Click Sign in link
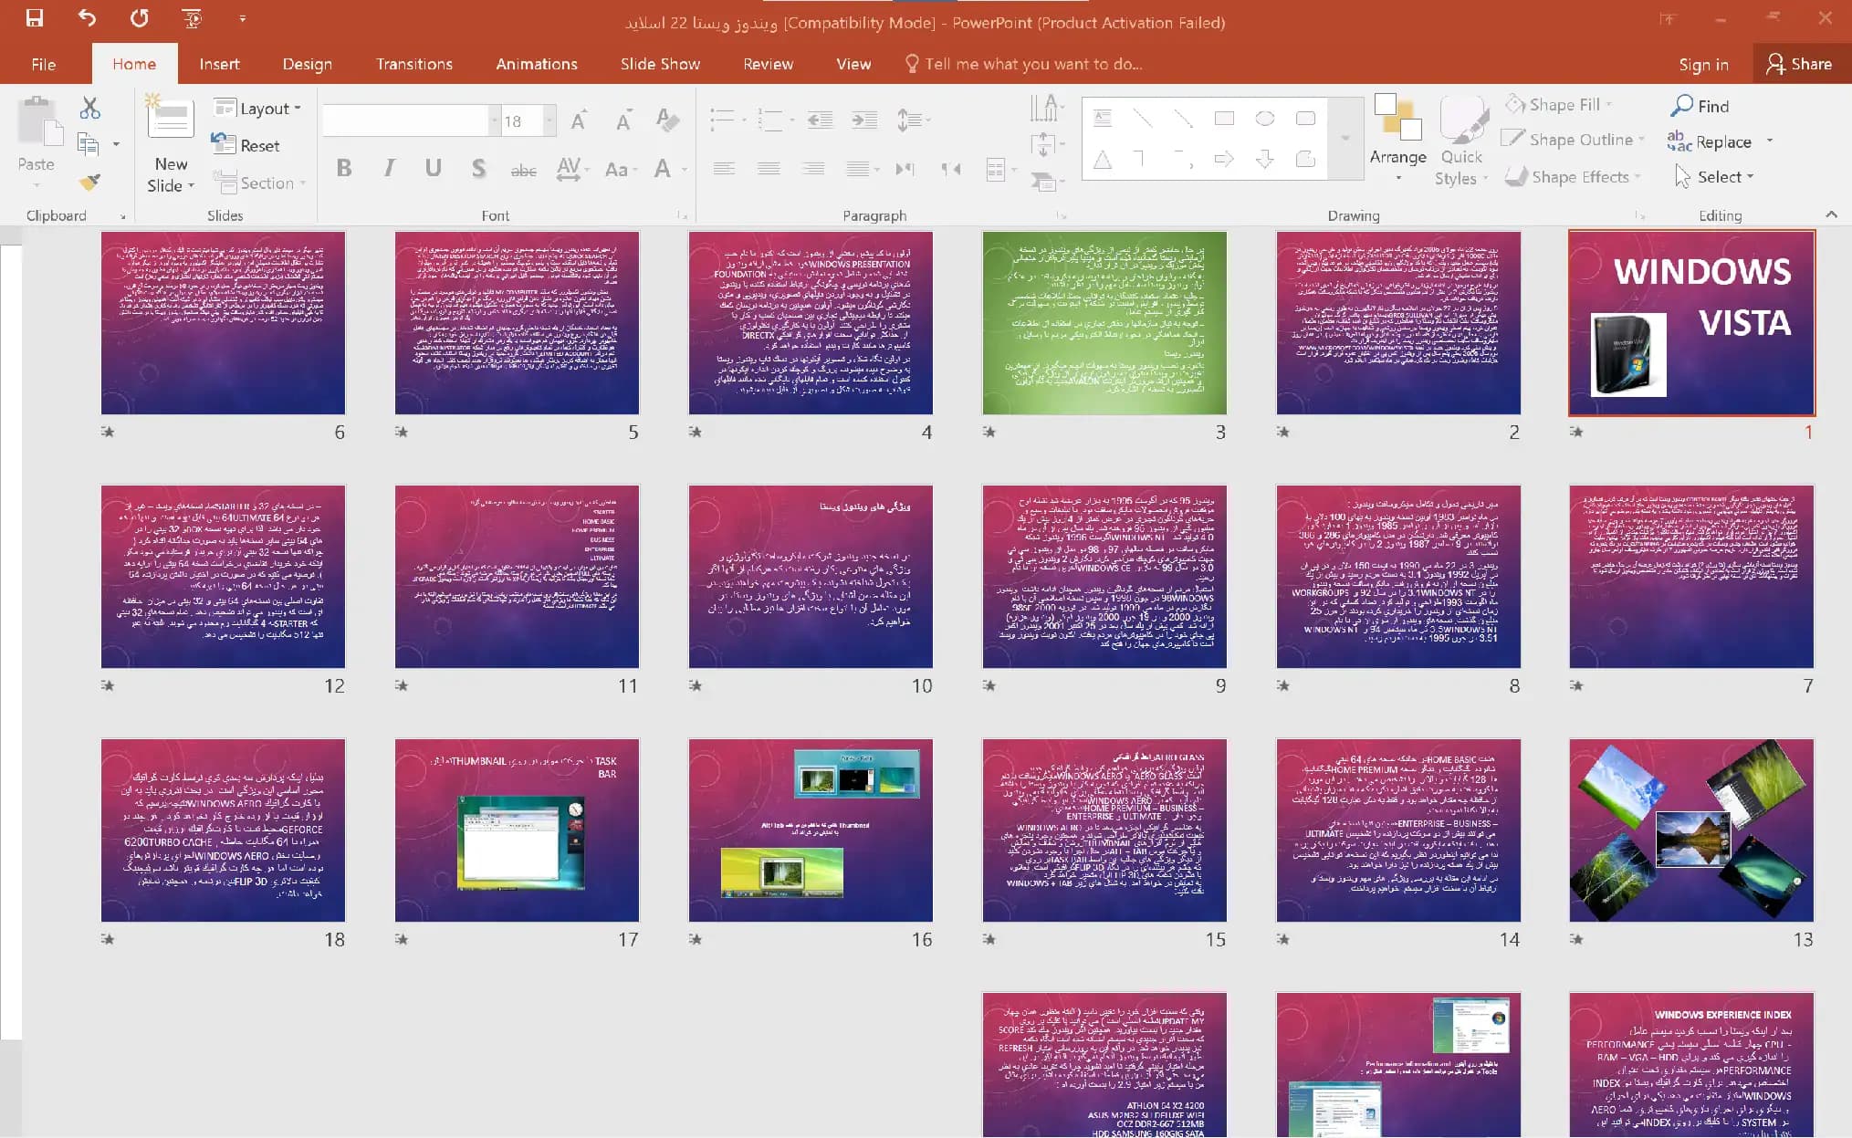Viewport: 1852px width, 1138px height. (x=1703, y=64)
